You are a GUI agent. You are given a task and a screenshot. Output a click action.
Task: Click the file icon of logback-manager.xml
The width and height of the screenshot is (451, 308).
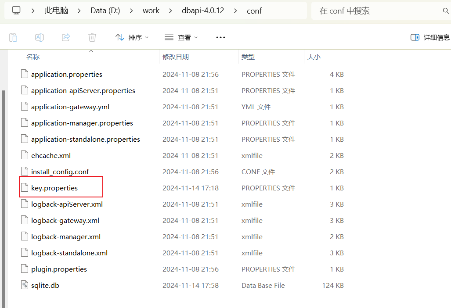click(25, 236)
